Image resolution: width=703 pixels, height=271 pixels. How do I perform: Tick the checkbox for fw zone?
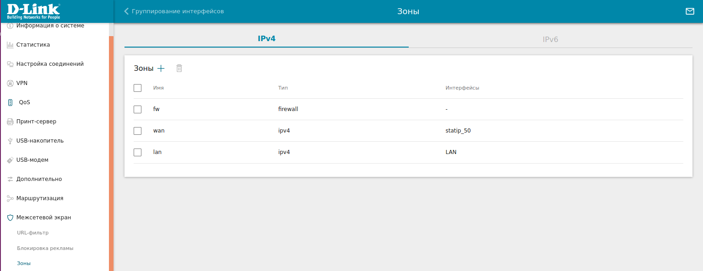click(137, 109)
